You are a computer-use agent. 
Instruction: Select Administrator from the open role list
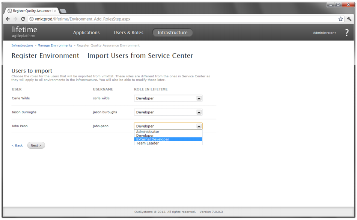pyautogui.click(x=168, y=132)
